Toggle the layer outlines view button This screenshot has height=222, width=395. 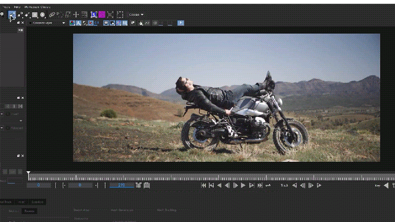113,23
